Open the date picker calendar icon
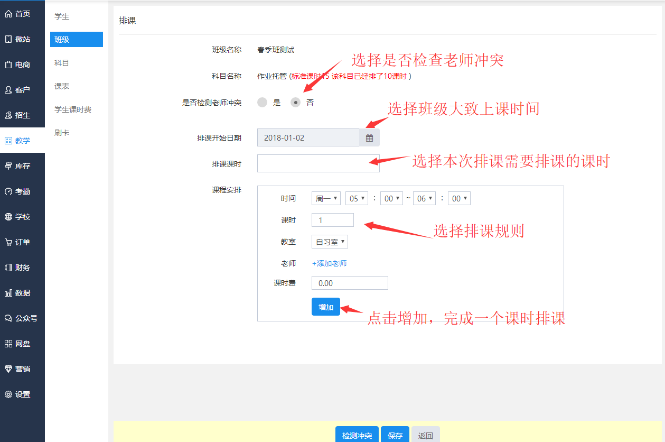Image resolution: width=665 pixels, height=442 pixels. click(369, 137)
